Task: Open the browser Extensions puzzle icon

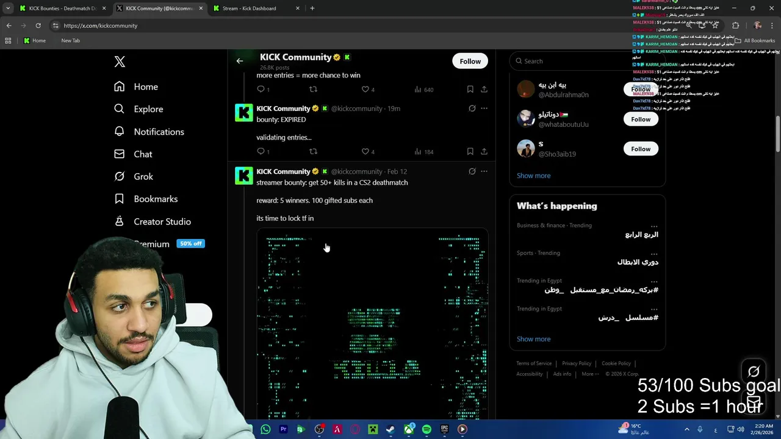Action: pyautogui.click(x=735, y=26)
